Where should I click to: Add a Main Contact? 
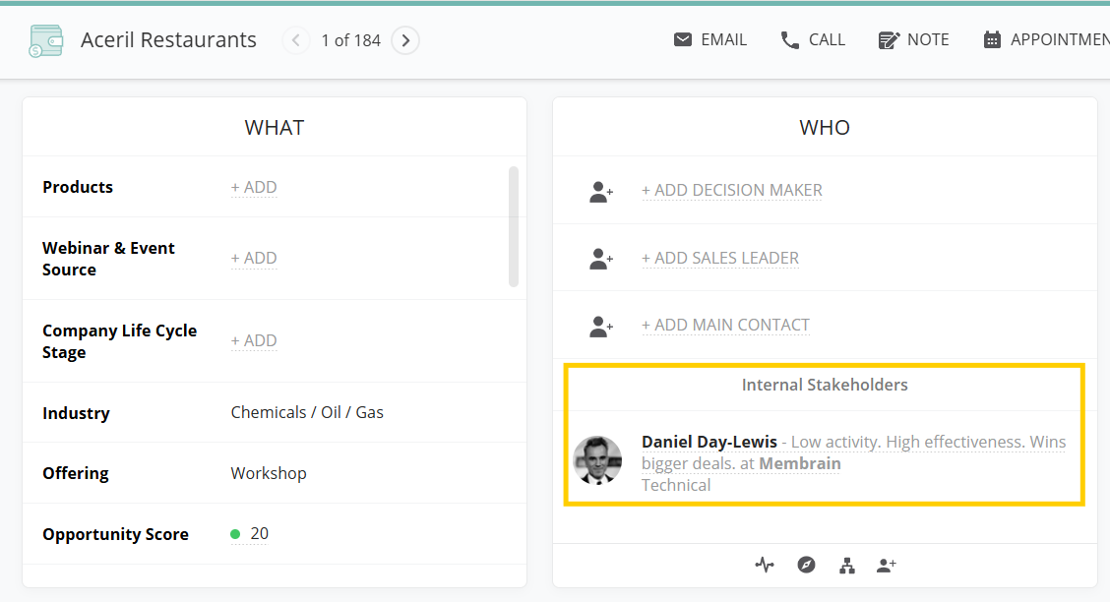pyautogui.click(x=725, y=325)
